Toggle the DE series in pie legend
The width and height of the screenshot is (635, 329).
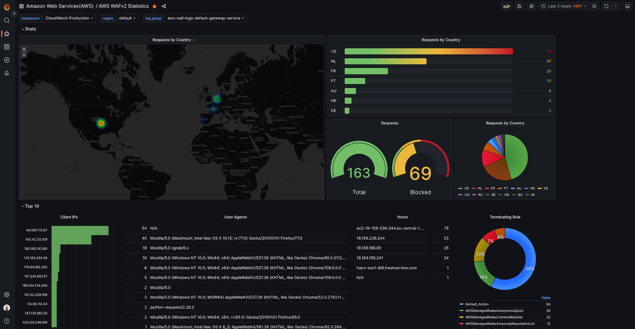pyautogui.click(x=543, y=189)
